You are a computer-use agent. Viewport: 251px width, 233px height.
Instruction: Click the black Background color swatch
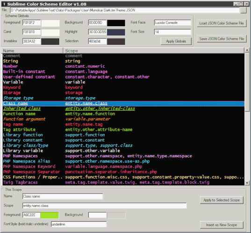click(116, 23)
